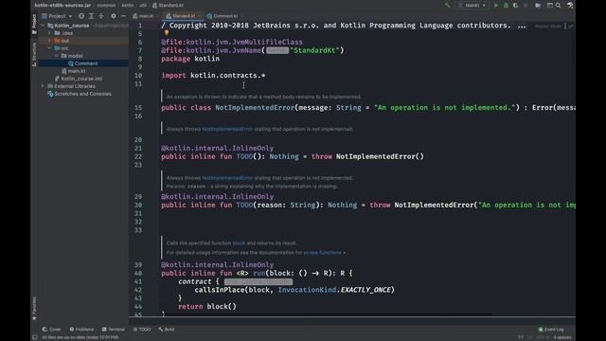606x341 pixels.
Task: Click the run-anything icon left of Project Structure
Action: click(x=538, y=6)
